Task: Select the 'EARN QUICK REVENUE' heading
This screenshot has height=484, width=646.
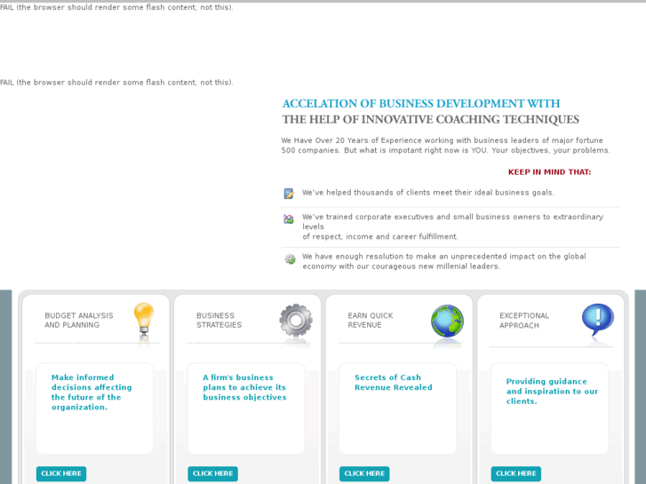Action: [x=371, y=320]
